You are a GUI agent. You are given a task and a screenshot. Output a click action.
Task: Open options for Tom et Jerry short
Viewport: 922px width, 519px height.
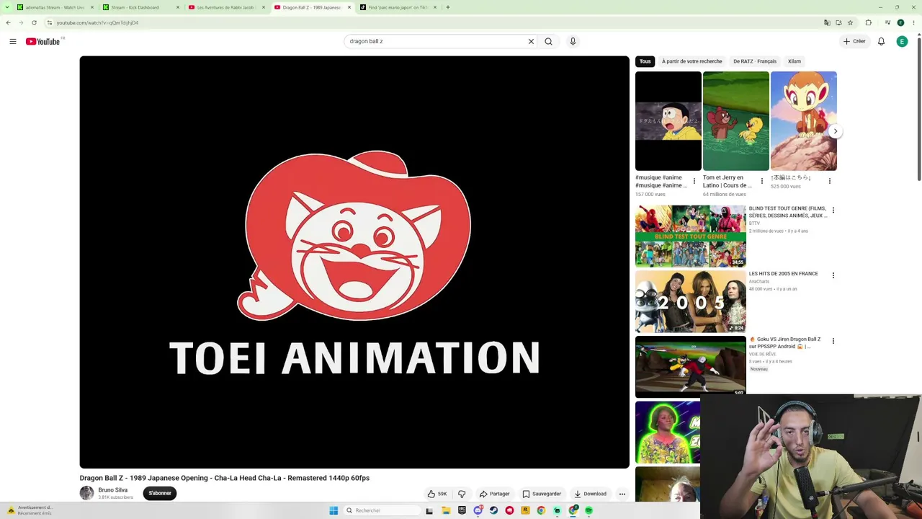(762, 181)
